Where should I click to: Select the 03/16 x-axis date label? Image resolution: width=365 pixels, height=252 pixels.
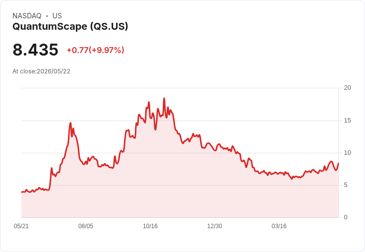(x=279, y=226)
